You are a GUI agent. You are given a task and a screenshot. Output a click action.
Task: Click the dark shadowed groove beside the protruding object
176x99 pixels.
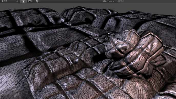tap(99, 58)
